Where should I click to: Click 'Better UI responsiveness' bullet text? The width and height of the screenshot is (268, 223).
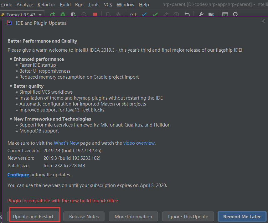click(x=45, y=71)
